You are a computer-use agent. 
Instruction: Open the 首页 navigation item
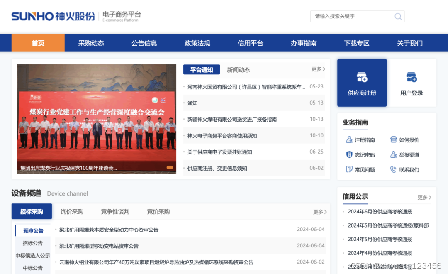point(38,43)
